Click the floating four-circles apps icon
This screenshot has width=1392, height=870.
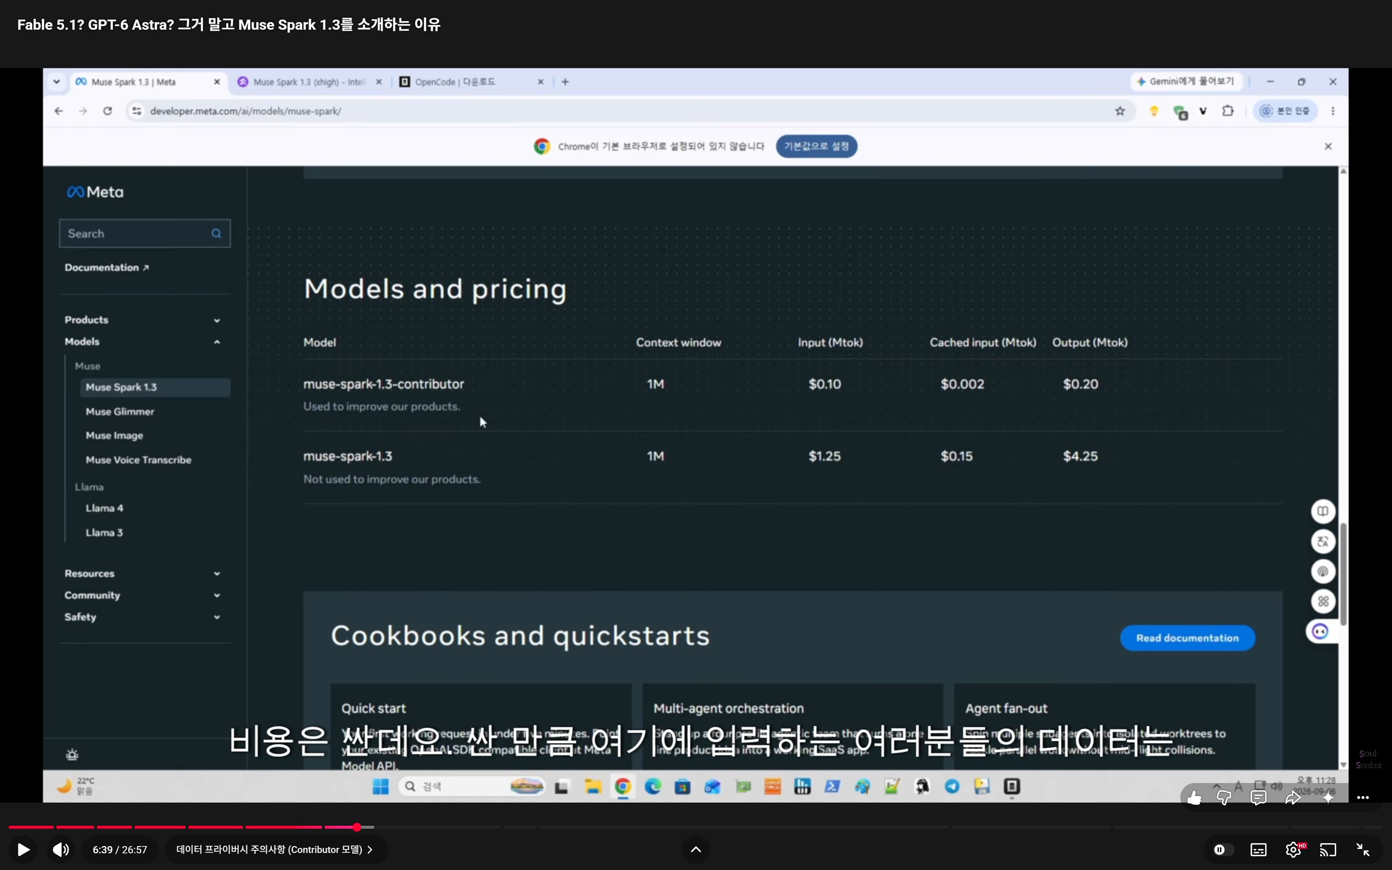pyautogui.click(x=1323, y=601)
